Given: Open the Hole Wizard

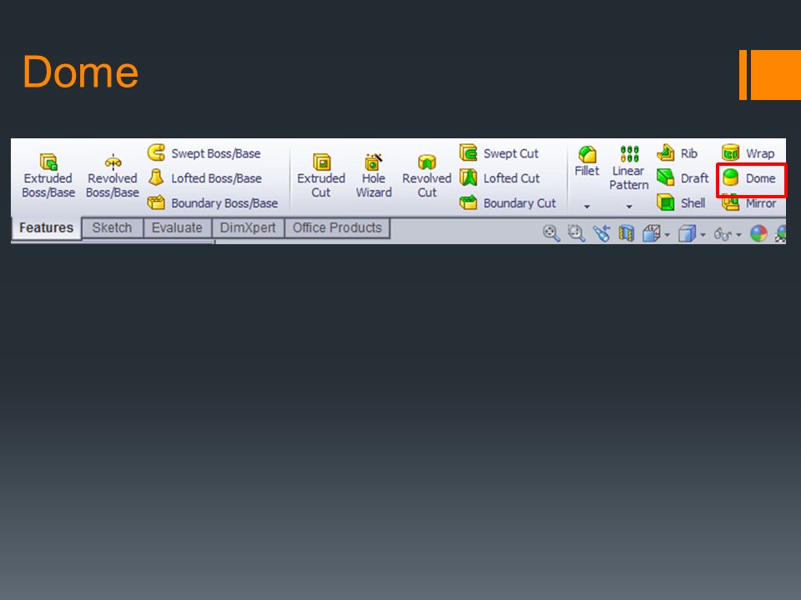Looking at the screenshot, I should coord(374,176).
